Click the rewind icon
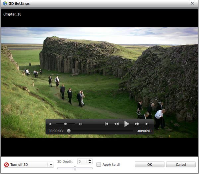 tap(116, 124)
